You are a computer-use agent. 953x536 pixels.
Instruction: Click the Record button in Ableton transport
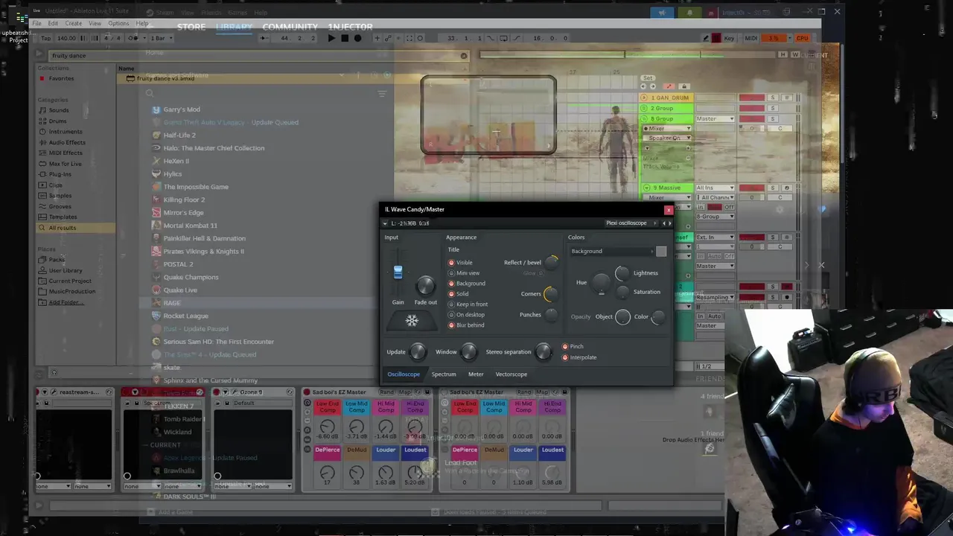(357, 38)
